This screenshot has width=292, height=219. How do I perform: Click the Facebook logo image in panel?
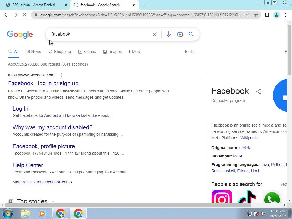pyautogui.click(x=280, y=95)
